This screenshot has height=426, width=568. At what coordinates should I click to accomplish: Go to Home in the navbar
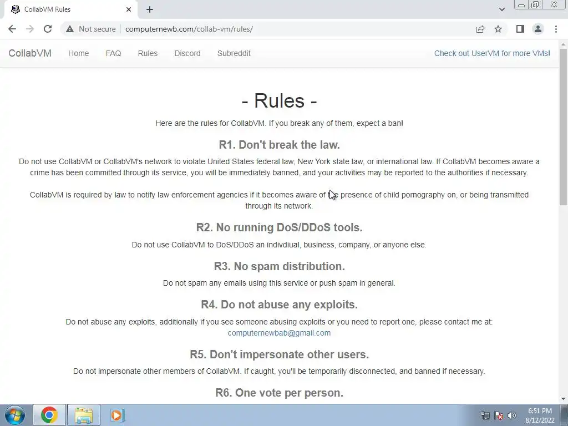pos(78,53)
